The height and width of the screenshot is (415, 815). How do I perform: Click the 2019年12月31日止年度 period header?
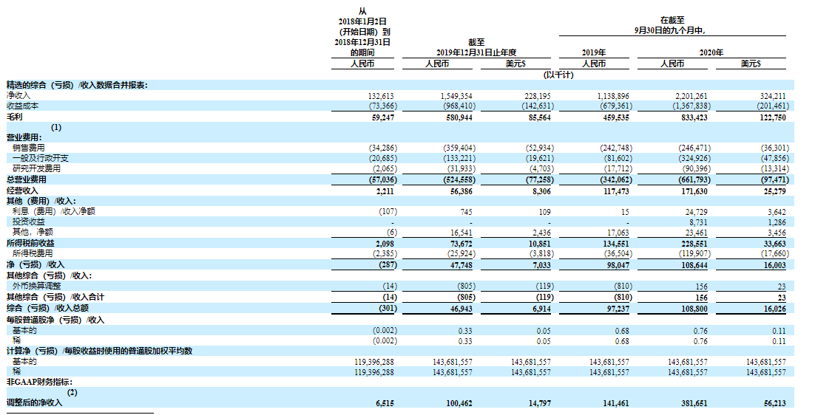click(476, 52)
